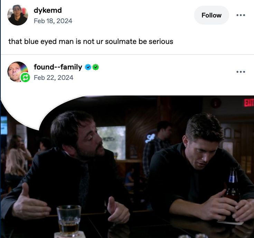Open dykemd's profile avatar

(x=18, y=15)
